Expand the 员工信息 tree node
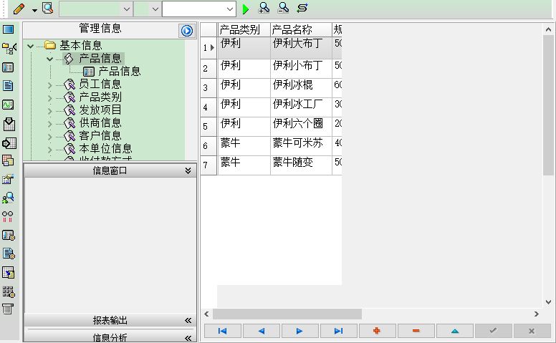 coord(50,85)
